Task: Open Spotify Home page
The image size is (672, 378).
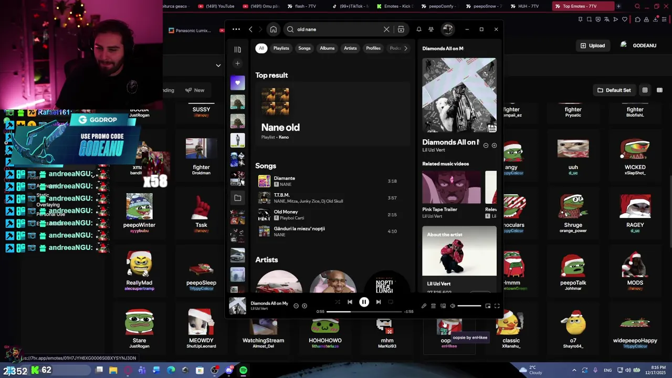Action: point(274,29)
